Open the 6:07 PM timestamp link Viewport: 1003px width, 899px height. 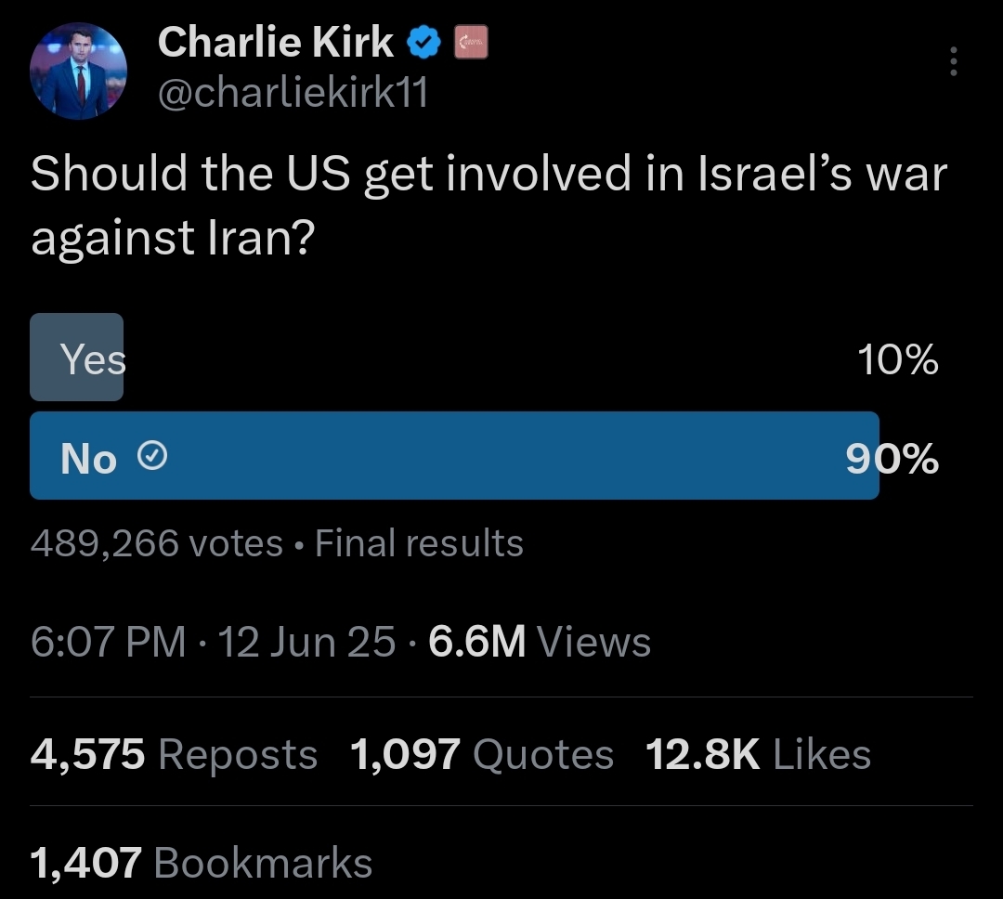(108, 642)
